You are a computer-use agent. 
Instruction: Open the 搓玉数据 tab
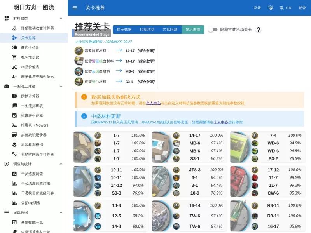click(124, 30)
